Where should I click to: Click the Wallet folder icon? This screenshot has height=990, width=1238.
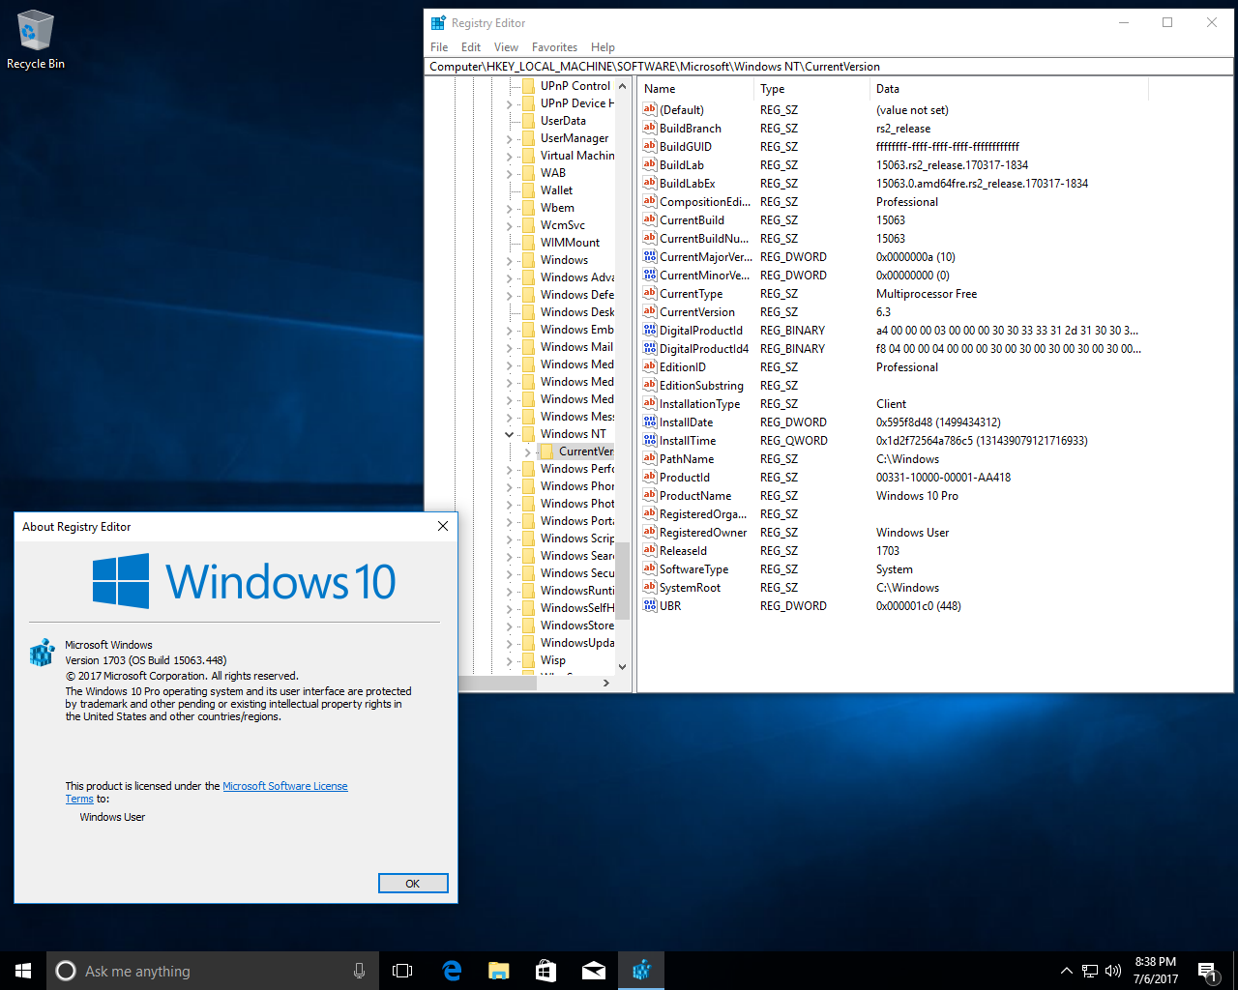(x=528, y=190)
